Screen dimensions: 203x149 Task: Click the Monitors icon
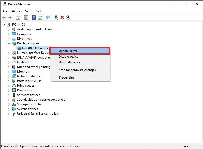(14, 72)
